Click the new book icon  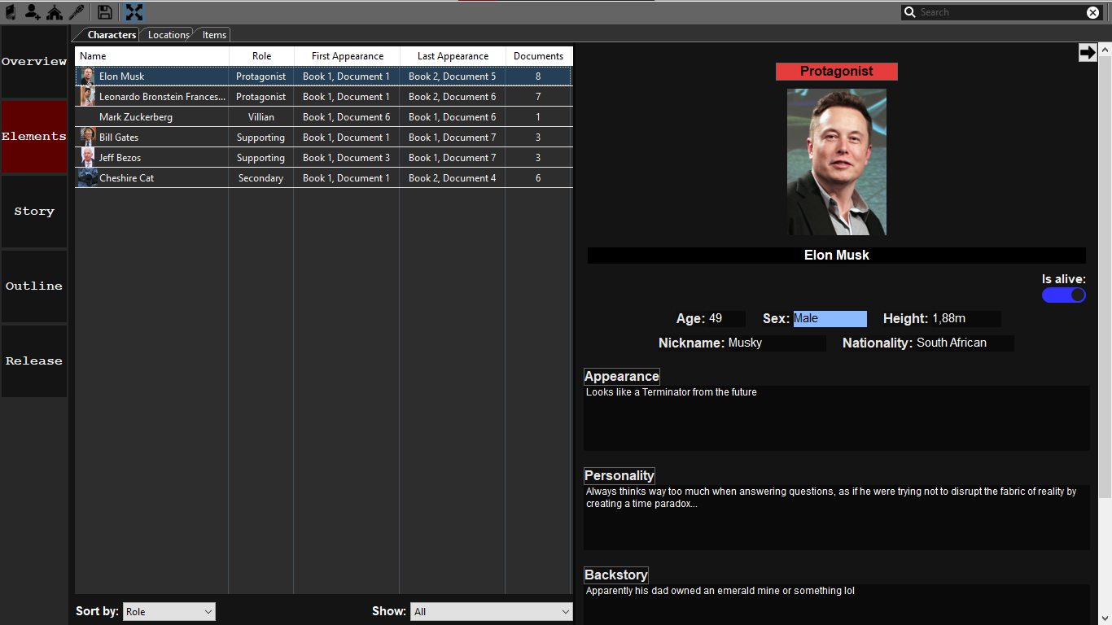11,12
